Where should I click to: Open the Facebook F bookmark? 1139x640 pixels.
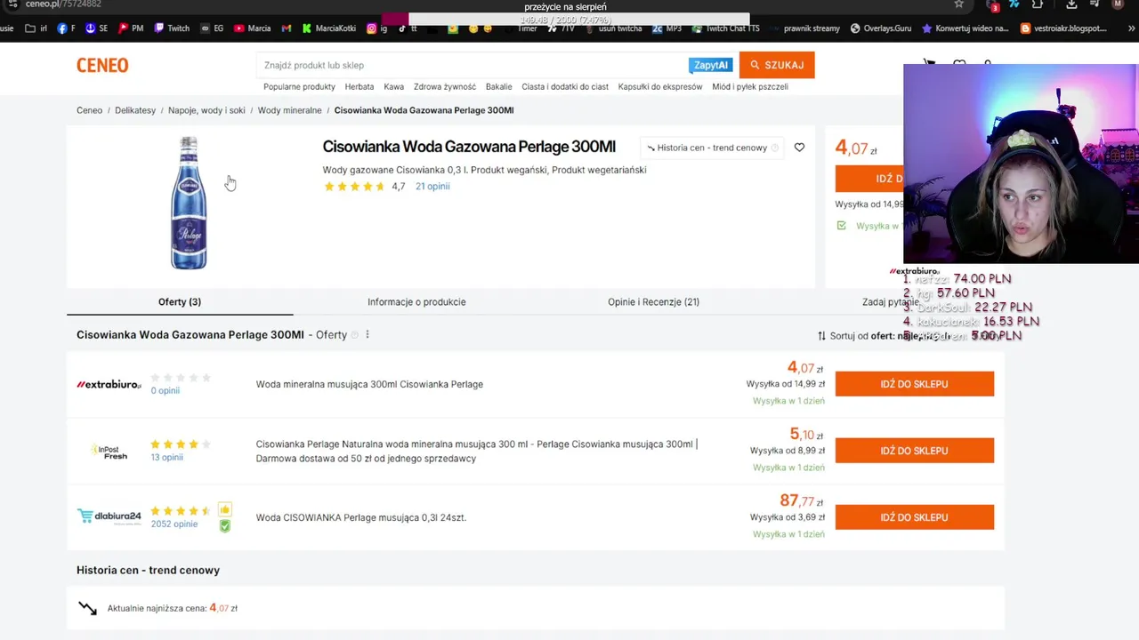[66, 28]
